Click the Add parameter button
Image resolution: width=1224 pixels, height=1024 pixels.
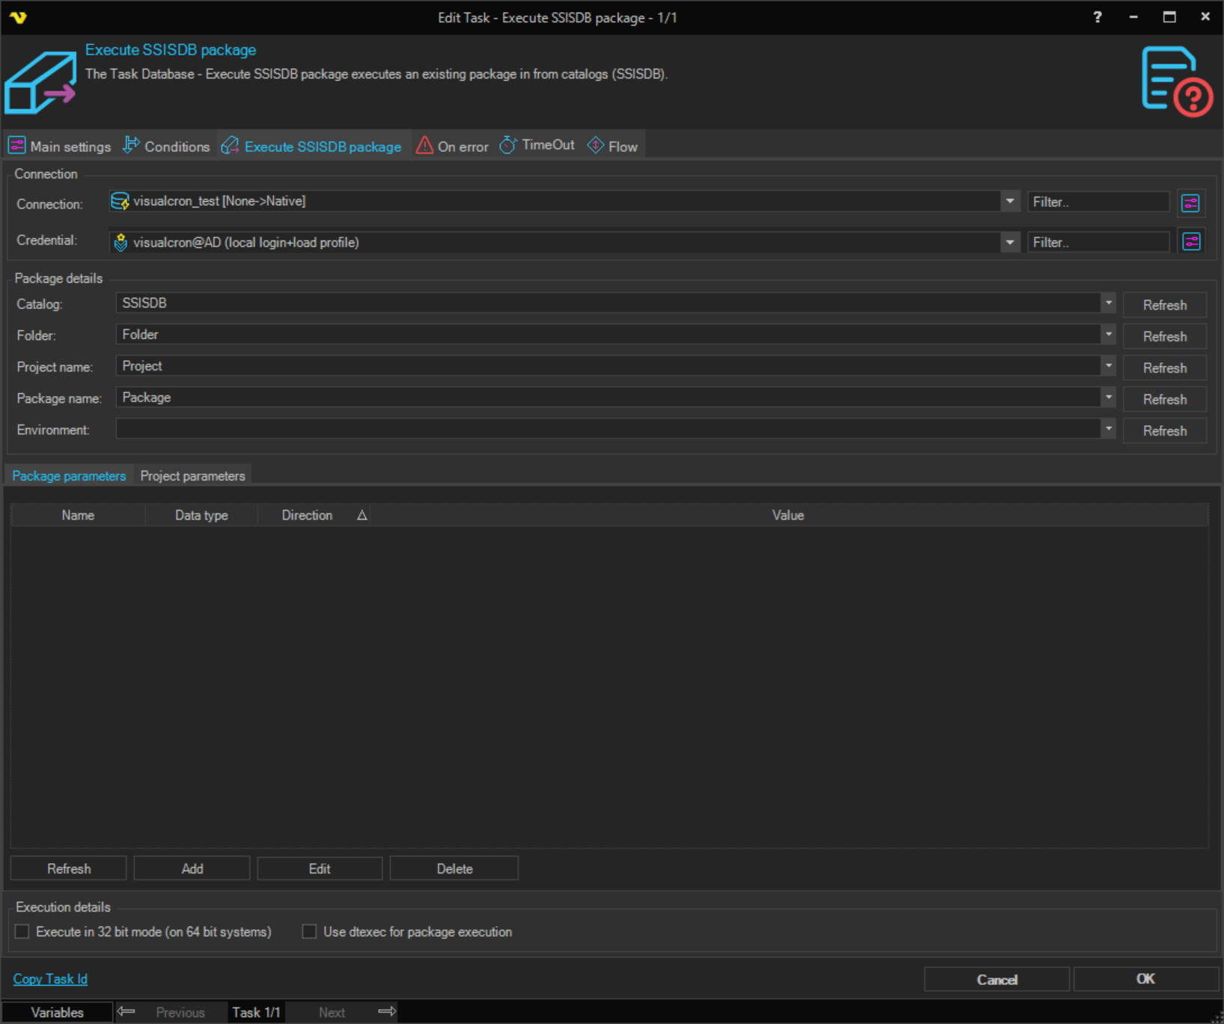coord(192,868)
